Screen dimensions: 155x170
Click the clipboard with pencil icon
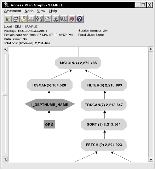(x=16, y=19)
